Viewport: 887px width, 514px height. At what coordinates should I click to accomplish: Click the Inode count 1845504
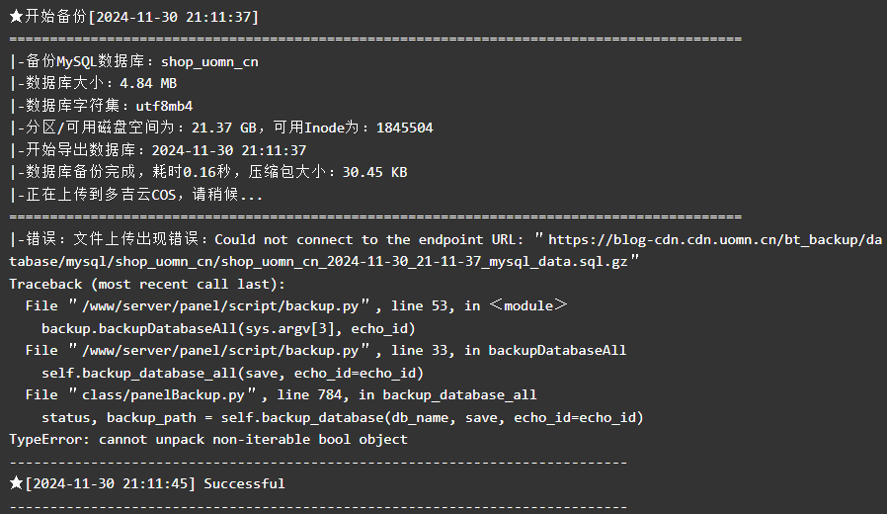point(404,128)
